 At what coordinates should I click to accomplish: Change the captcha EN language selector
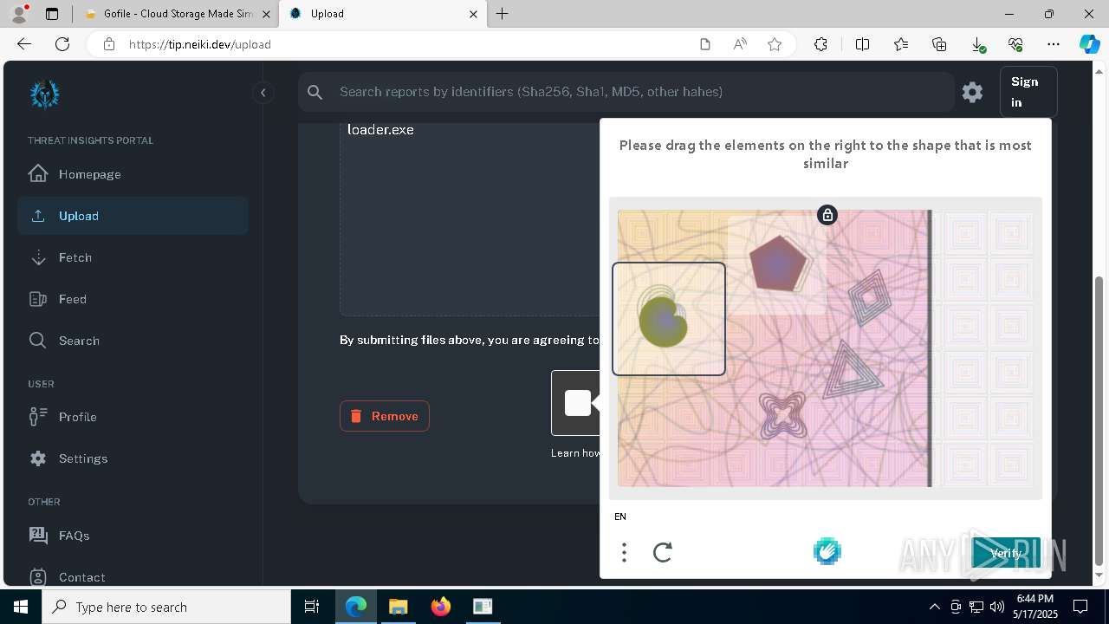[x=620, y=517]
